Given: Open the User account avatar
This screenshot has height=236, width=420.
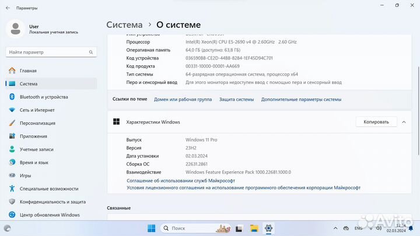Looking at the screenshot, I should (15, 29).
